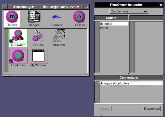The width and height of the screenshot is (165, 117).
Task: Open the Images section icon
Action: pos(34,17)
